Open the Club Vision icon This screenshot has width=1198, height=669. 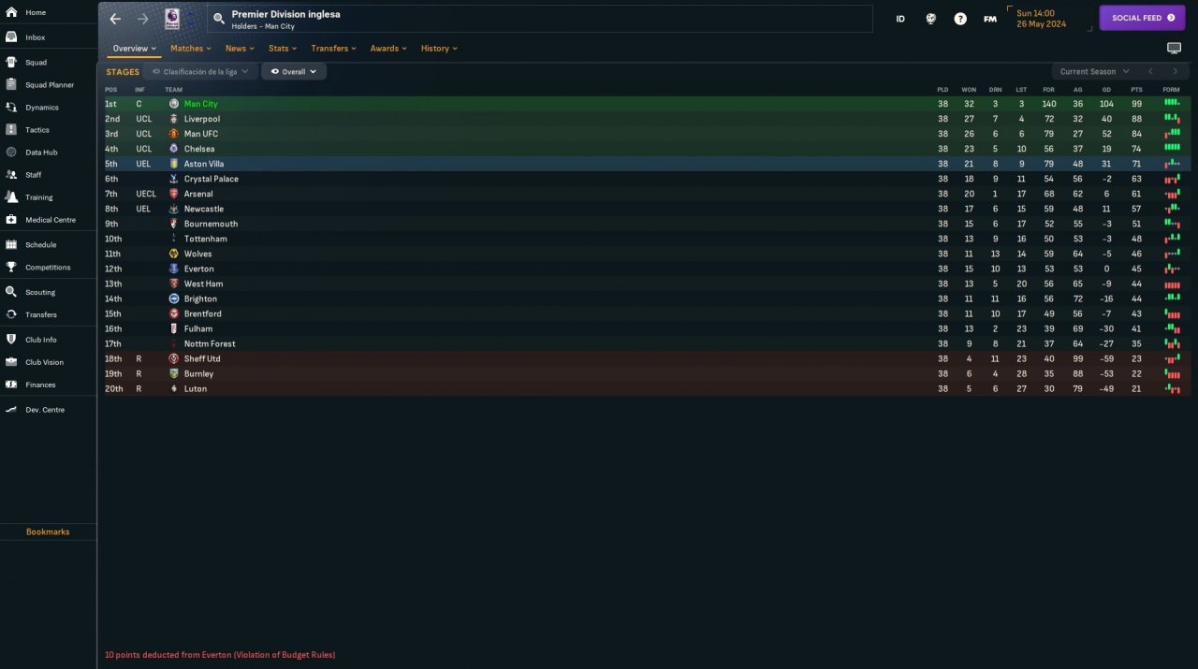[x=11, y=362]
